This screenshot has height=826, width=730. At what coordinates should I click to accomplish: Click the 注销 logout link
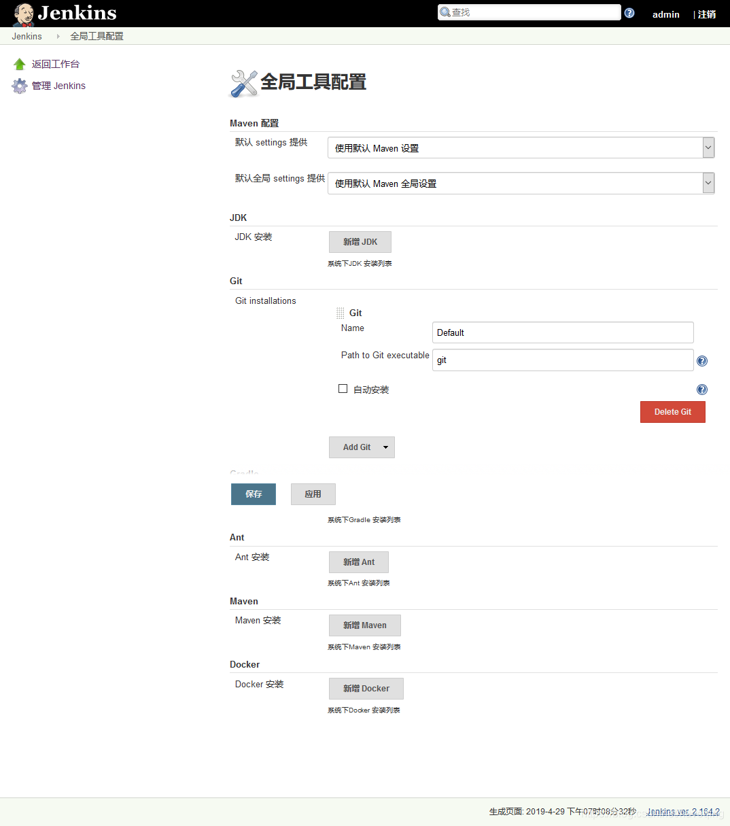tap(707, 14)
